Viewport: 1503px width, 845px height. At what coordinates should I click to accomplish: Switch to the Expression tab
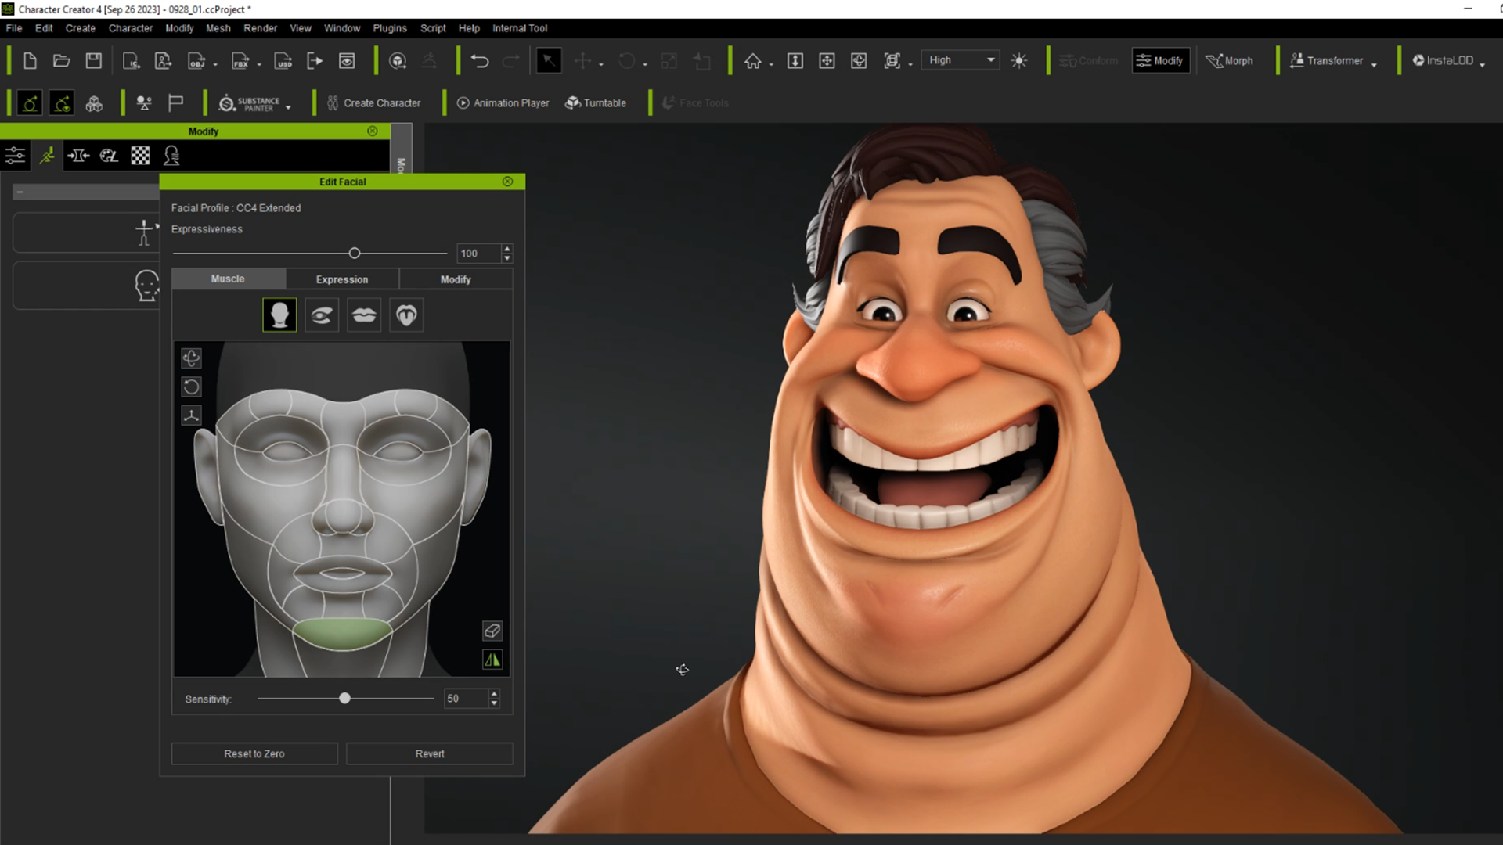point(341,279)
